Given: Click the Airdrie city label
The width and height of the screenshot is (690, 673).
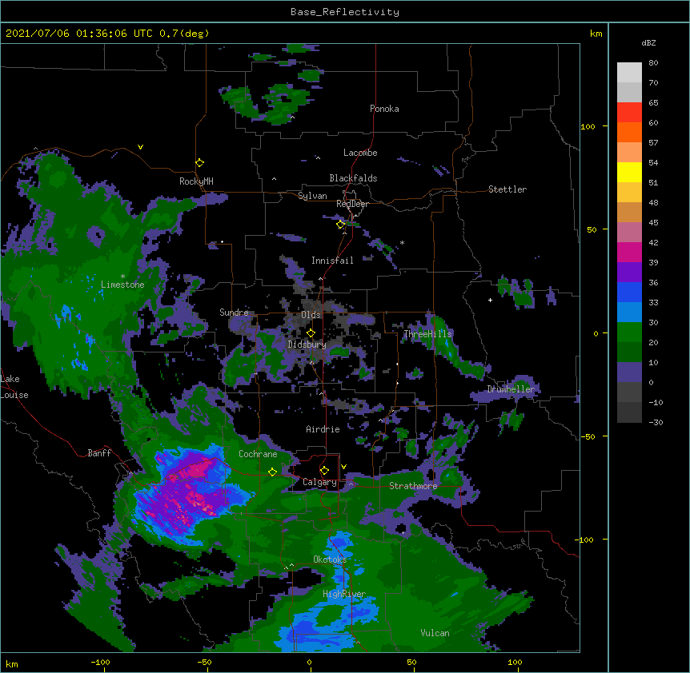Looking at the screenshot, I should [323, 429].
